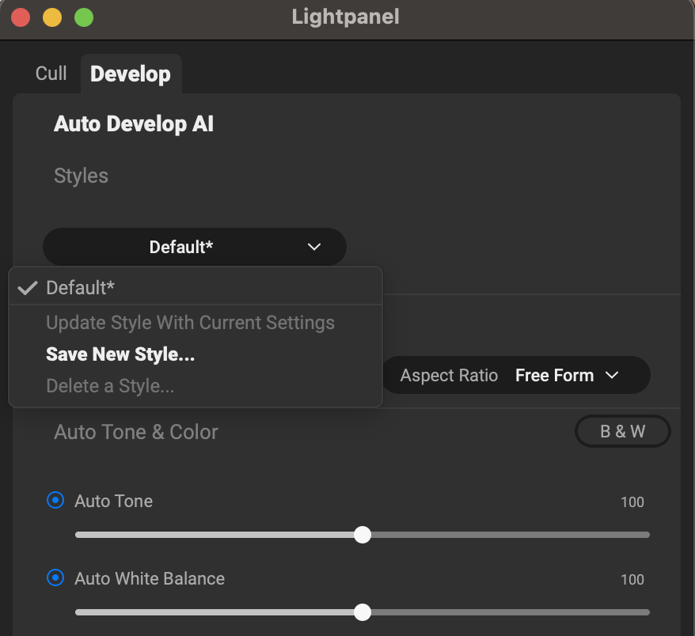Click the Auto Develop AI heading
This screenshot has height=636, width=695.
(134, 124)
